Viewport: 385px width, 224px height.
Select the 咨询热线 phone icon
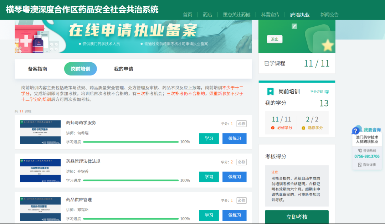click(360, 150)
